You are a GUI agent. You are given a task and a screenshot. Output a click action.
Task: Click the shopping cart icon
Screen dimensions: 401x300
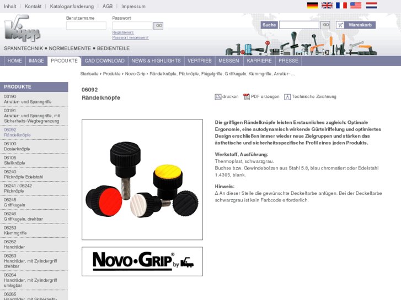coord(340,25)
